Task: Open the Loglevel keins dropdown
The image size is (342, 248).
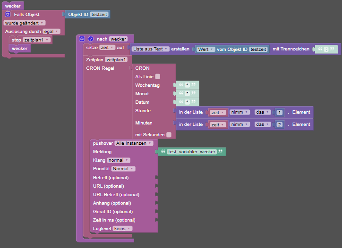Action: click(x=122, y=228)
